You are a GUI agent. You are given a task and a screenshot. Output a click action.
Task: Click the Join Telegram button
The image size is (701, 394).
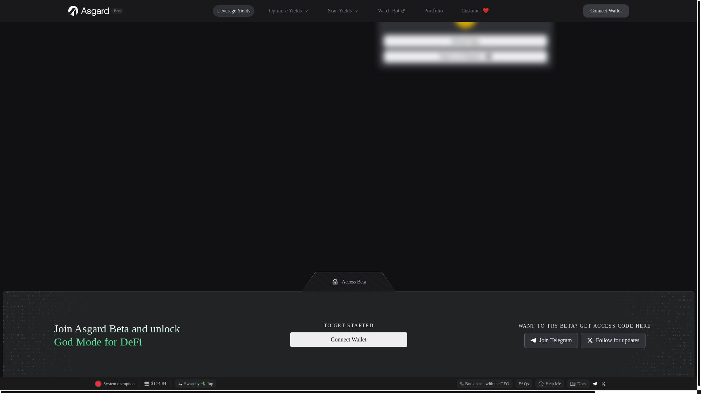click(551, 340)
